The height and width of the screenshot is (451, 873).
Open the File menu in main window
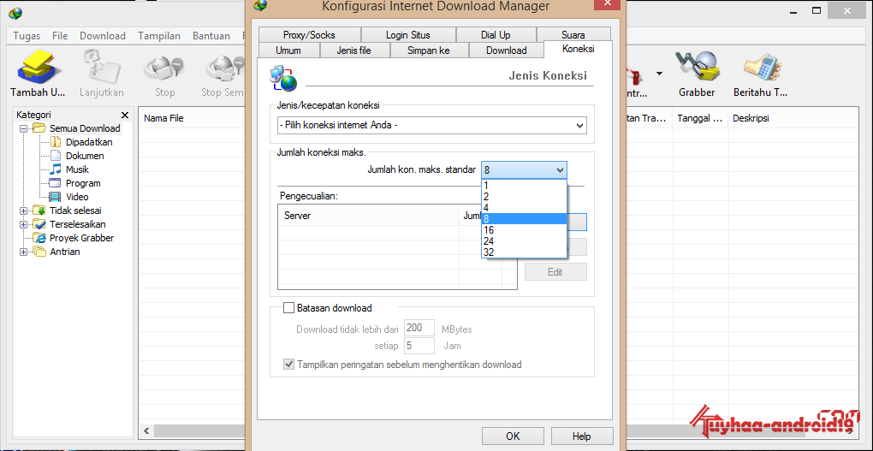(x=60, y=36)
